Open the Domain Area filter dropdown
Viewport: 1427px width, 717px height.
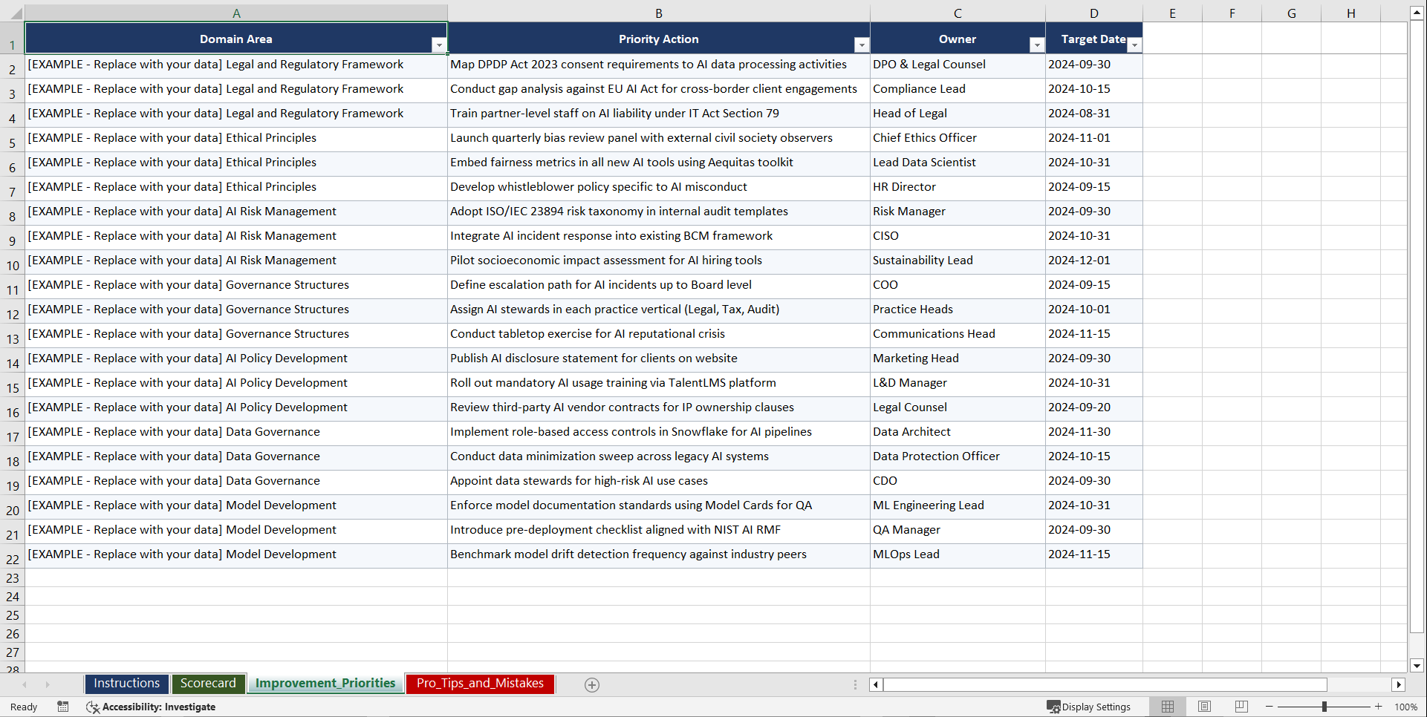439,45
